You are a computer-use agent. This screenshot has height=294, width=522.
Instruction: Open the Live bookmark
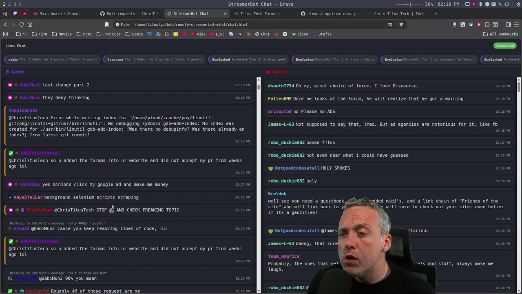[x=217, y=34]
